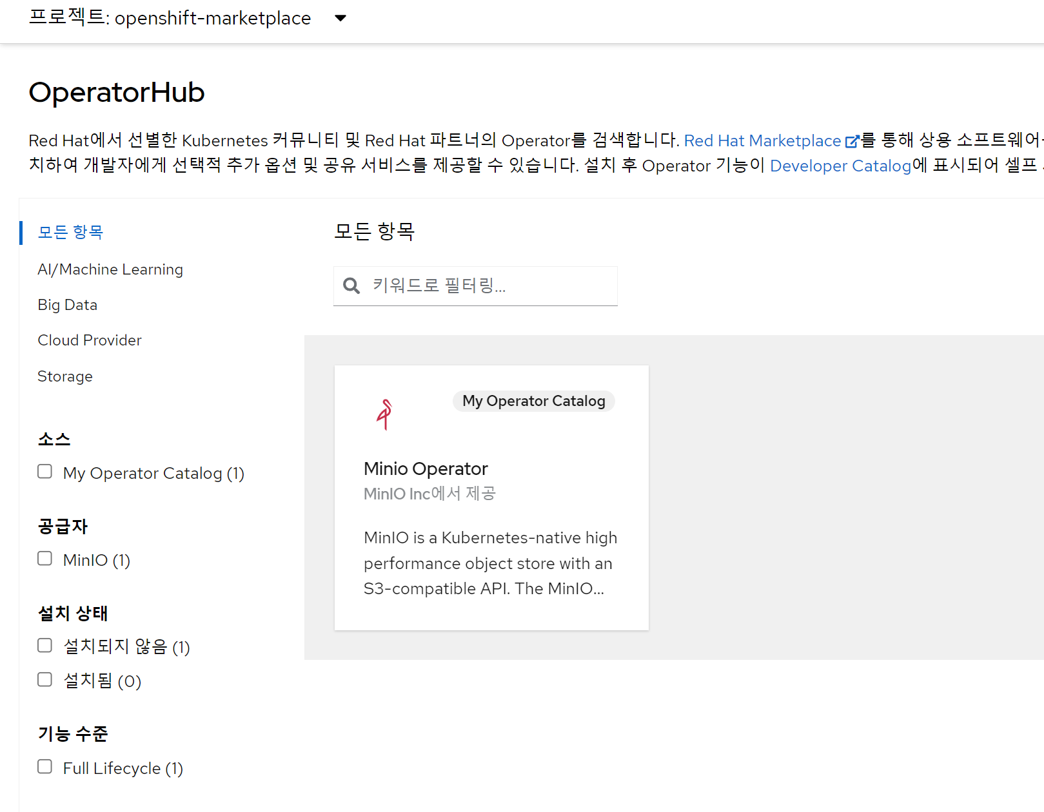
Task: Select the AI/Machine Learning category
Action: tap(110, 269)
